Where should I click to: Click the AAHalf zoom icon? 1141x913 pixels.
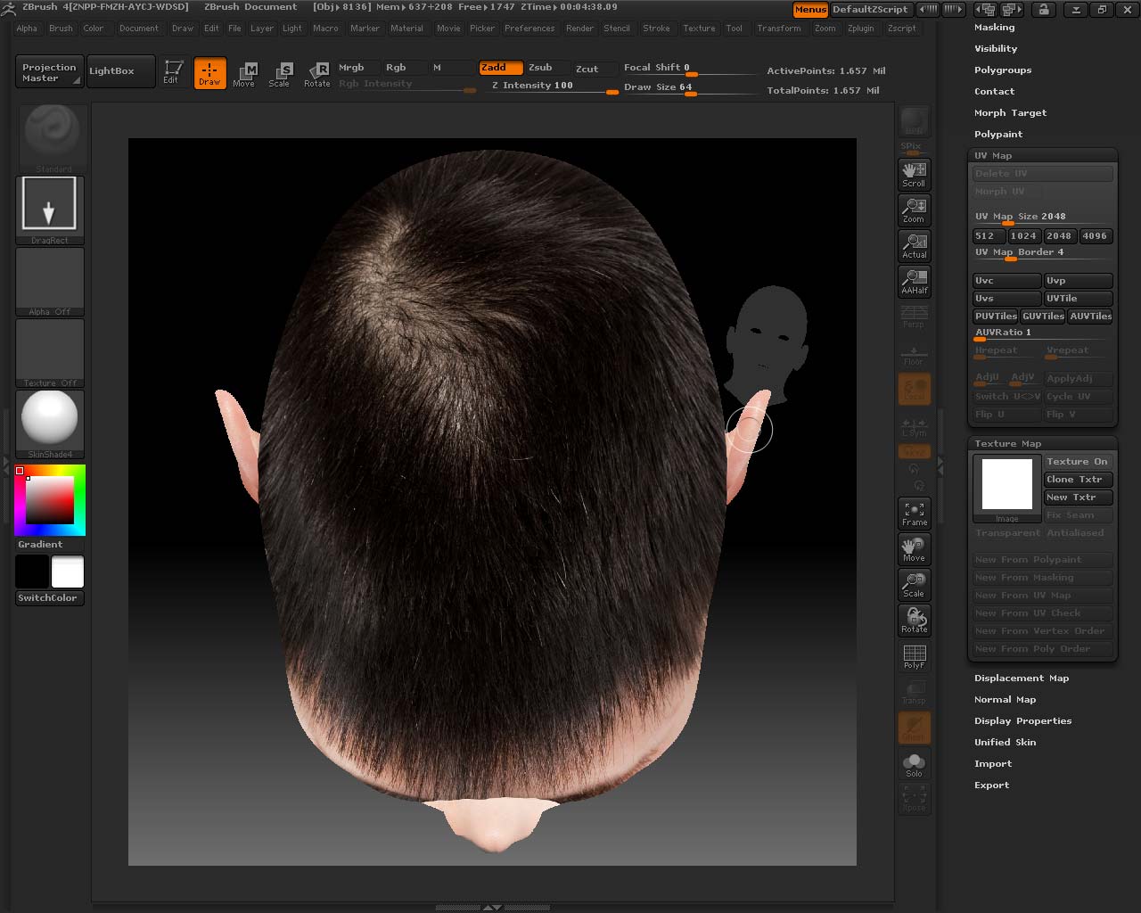[x=914, y=281]
